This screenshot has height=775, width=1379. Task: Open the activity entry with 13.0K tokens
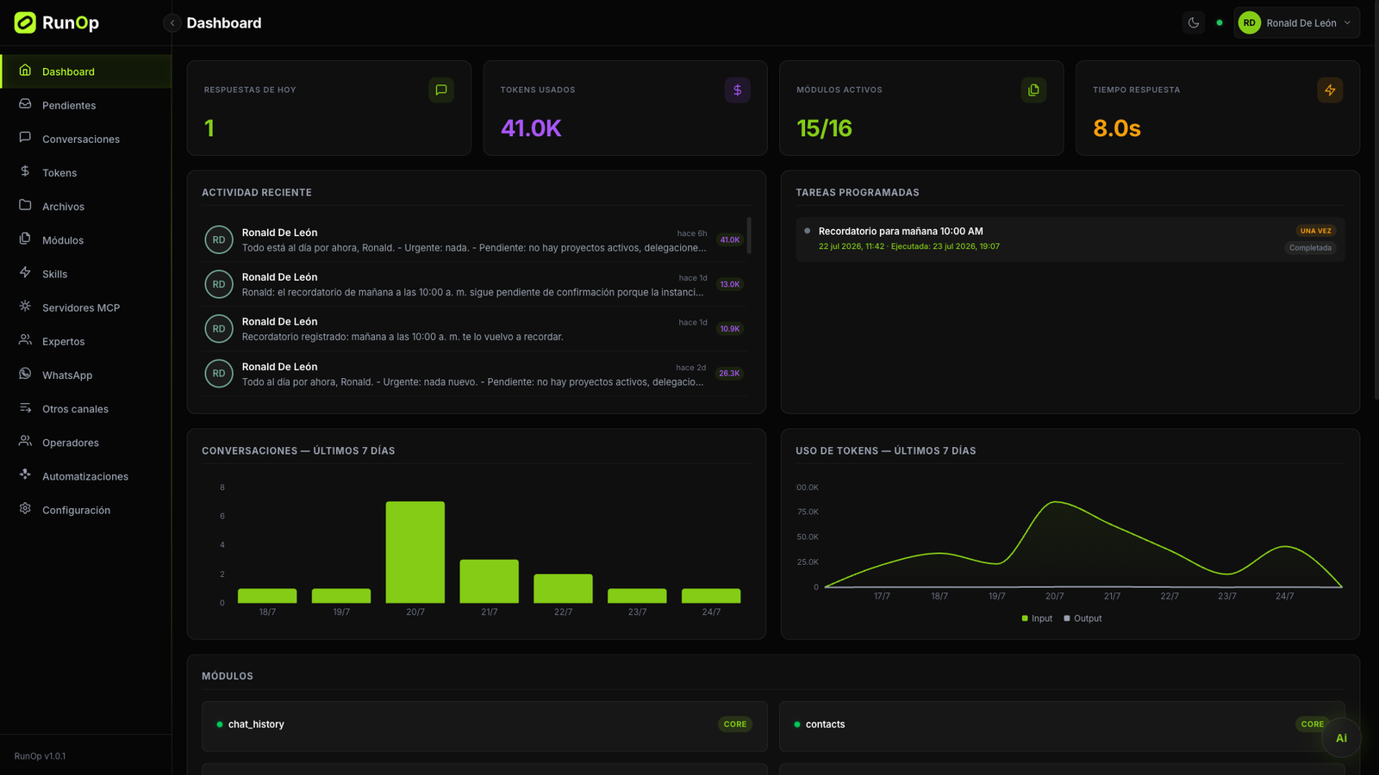coord(474,284)
